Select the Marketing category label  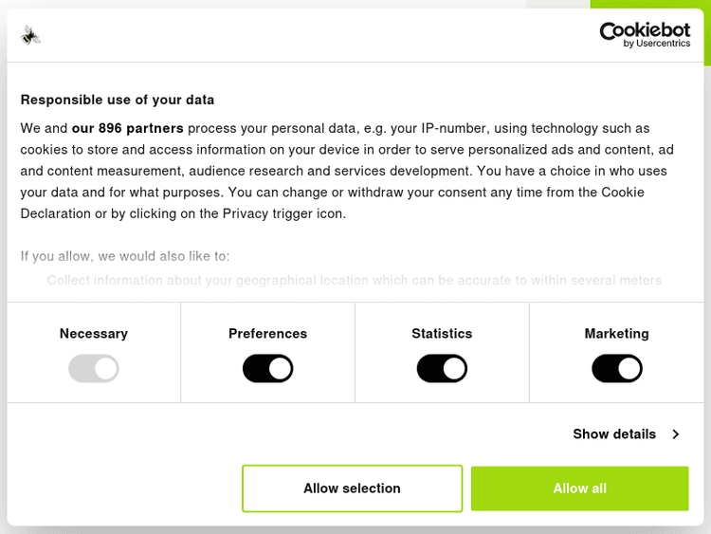coord(616,334)
